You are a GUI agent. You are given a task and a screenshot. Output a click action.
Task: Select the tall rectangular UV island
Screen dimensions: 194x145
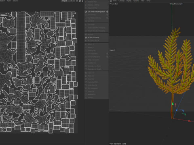[21, 37]
